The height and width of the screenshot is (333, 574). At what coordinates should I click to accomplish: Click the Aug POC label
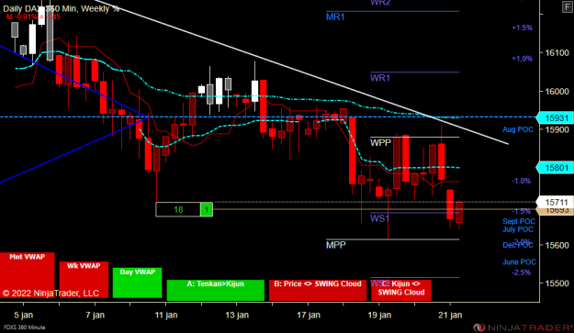(518, 129)
